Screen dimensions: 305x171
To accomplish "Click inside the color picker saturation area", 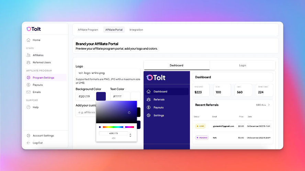I will click(x=116, y=112).
